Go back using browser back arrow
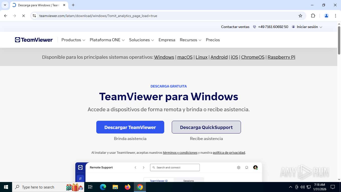The height and width of the screenshot is (192, 341). click(x=6, y=16)
